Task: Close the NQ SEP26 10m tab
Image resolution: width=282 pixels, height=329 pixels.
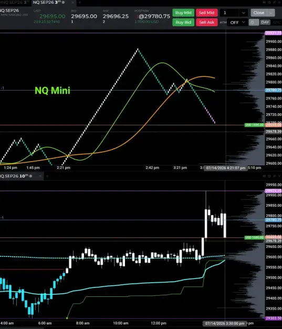Action: [x=40, y=176]
